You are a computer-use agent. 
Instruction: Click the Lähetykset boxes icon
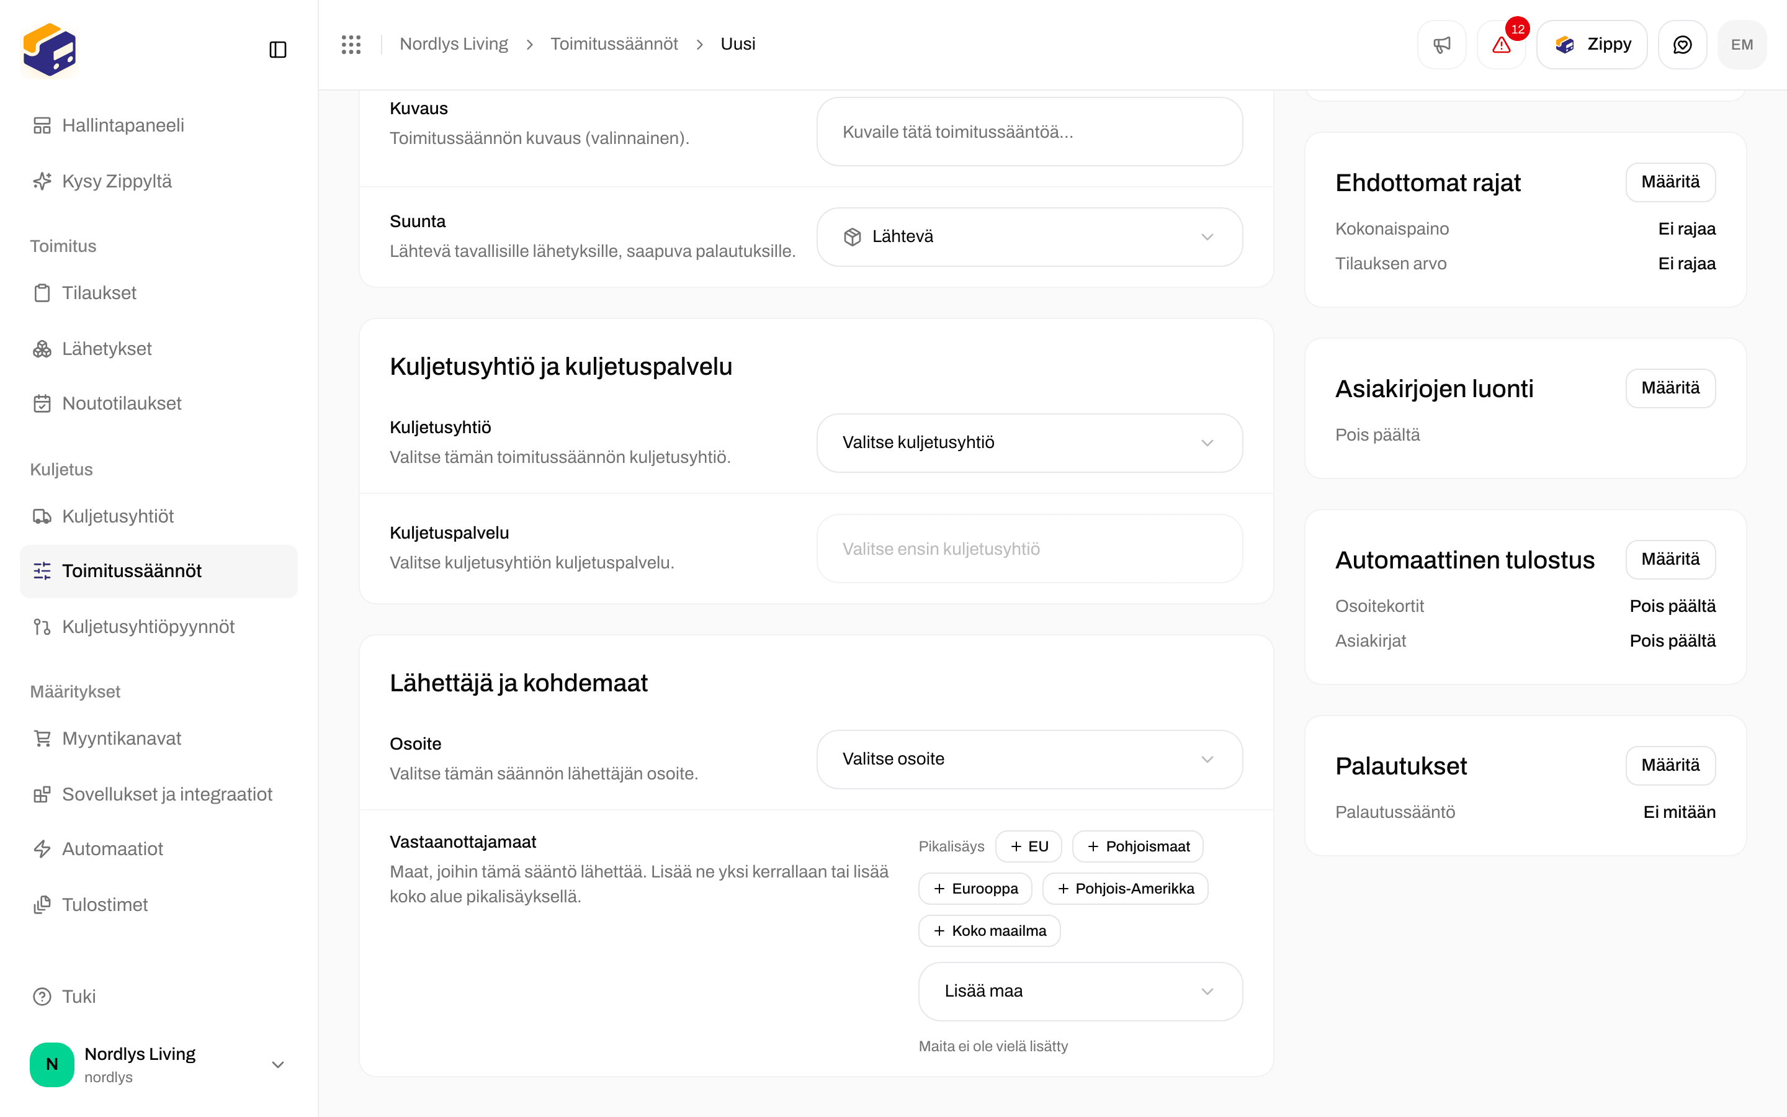click(x=42, y=349)
